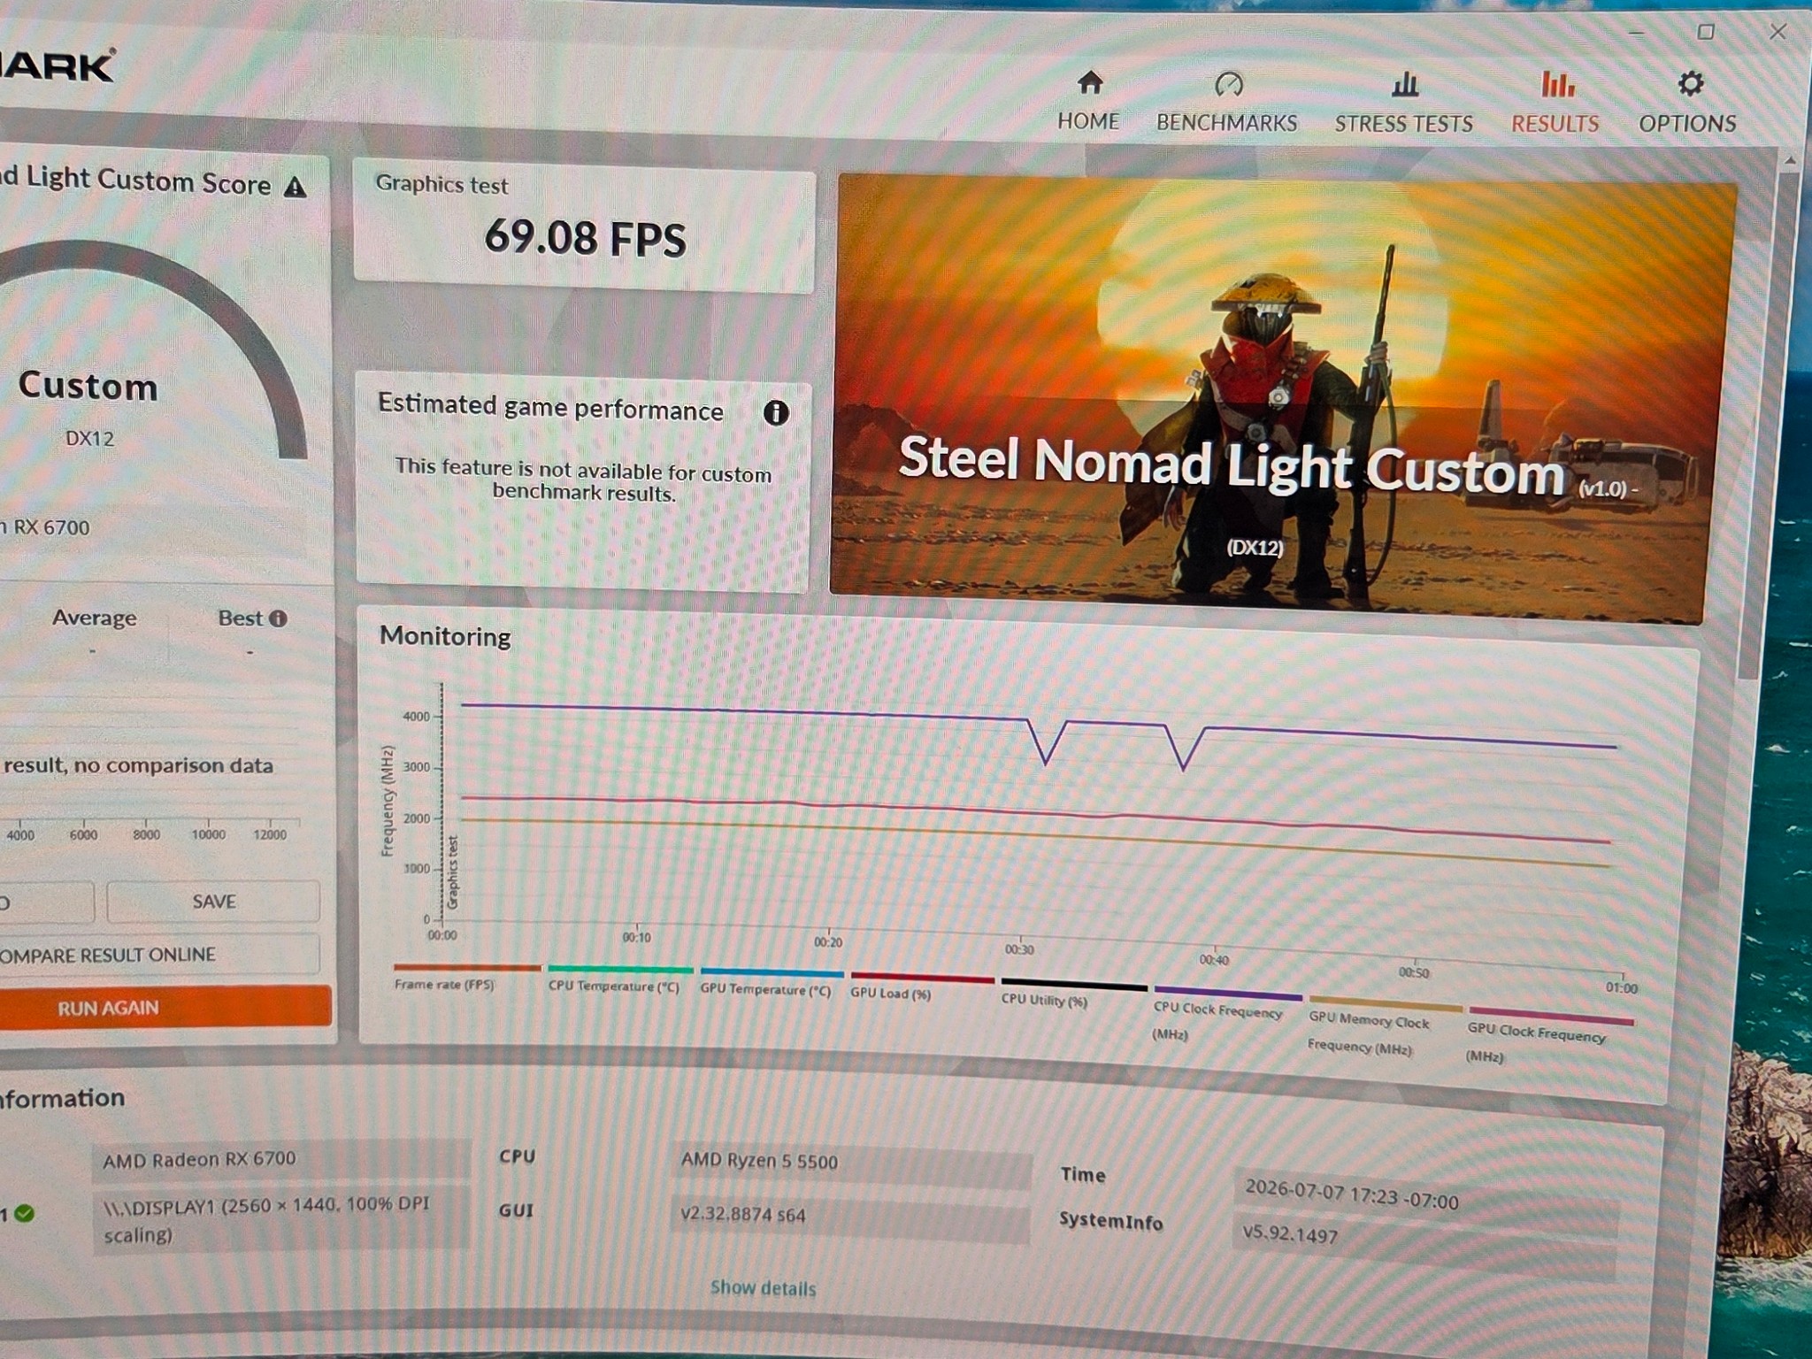
Task: Click the Average column label
Action: pyautogui.click(x=94, y=618)
